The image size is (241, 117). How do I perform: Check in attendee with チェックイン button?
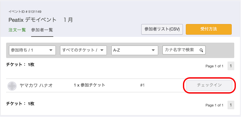click(209, 85)
